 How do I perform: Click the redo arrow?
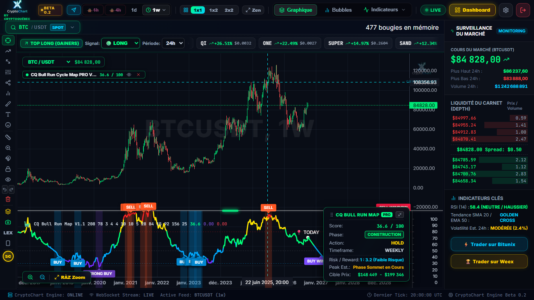[11, 189]
